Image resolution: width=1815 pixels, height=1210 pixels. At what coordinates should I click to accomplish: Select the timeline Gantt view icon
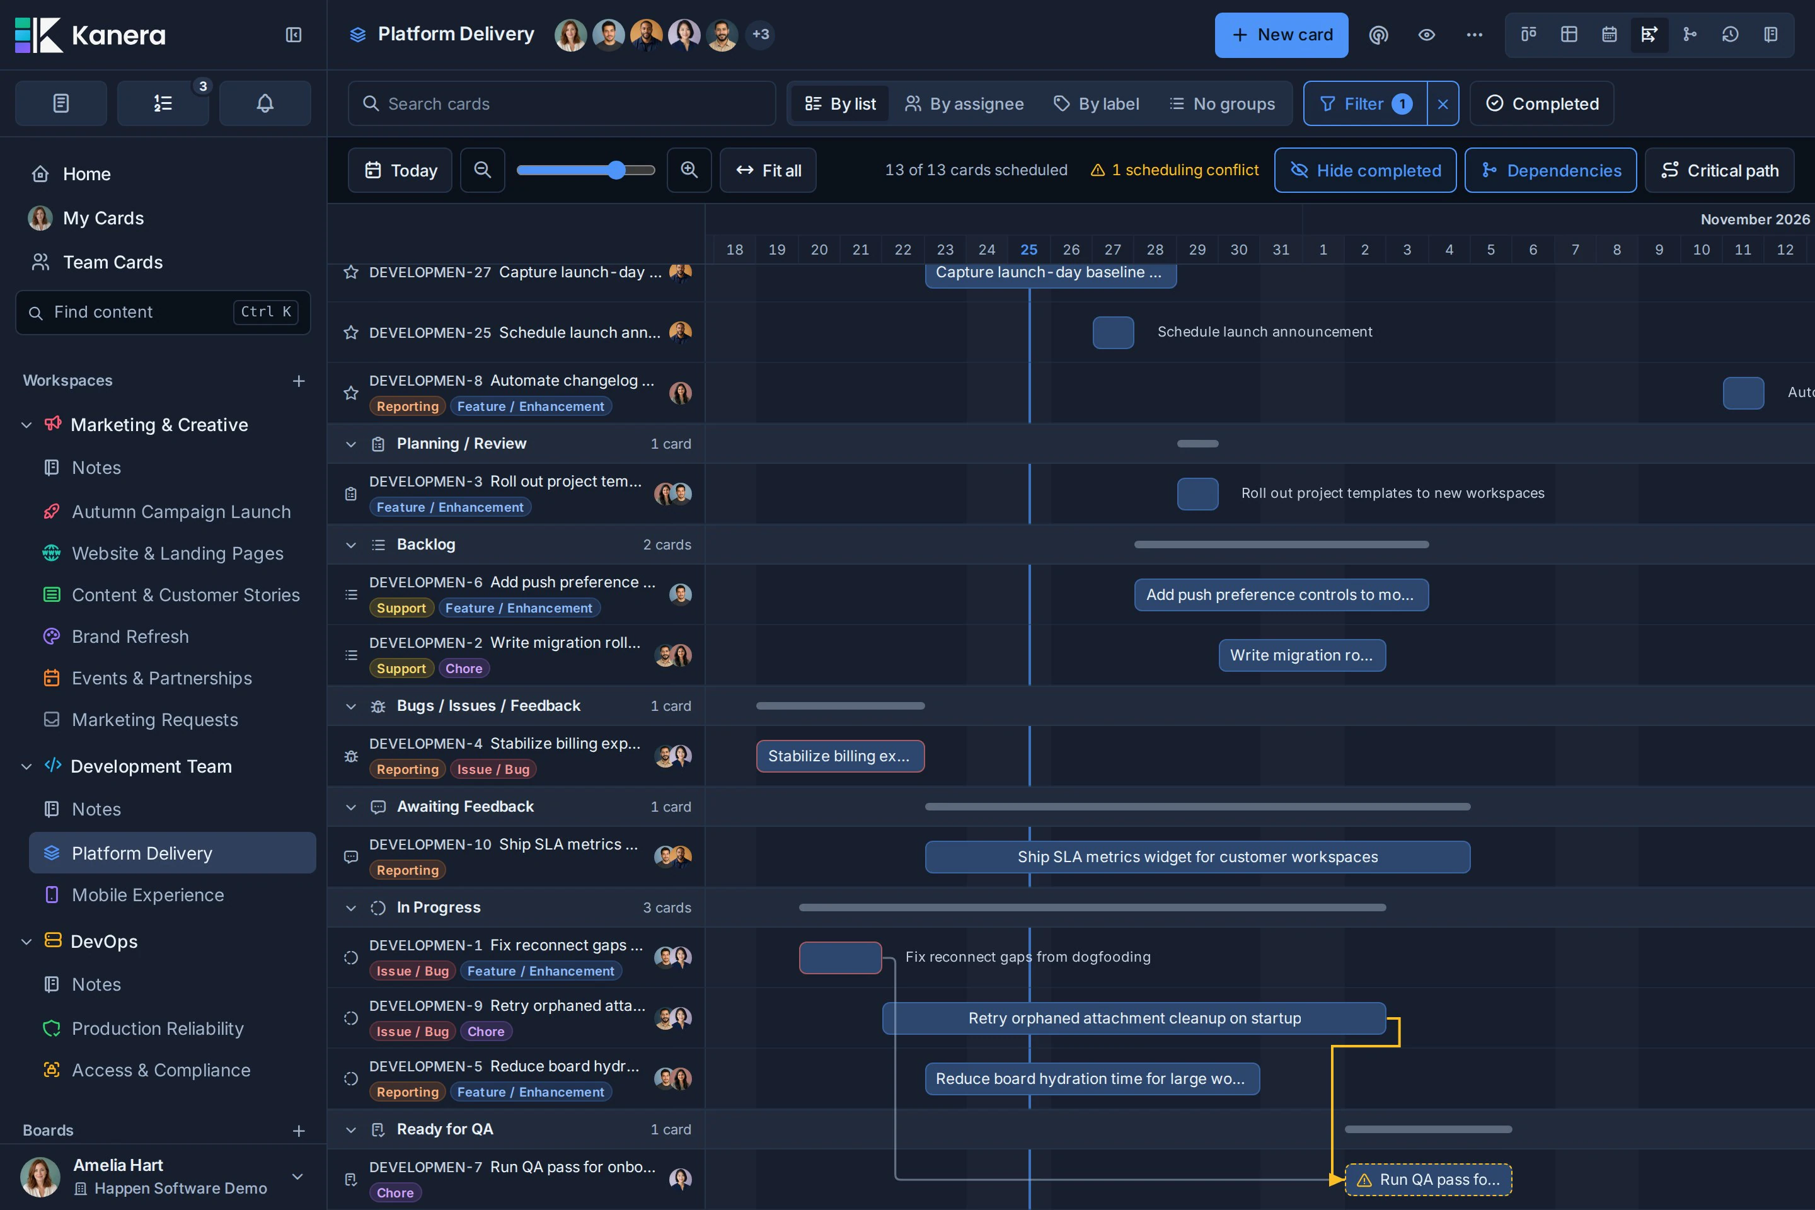(1649, 35)
